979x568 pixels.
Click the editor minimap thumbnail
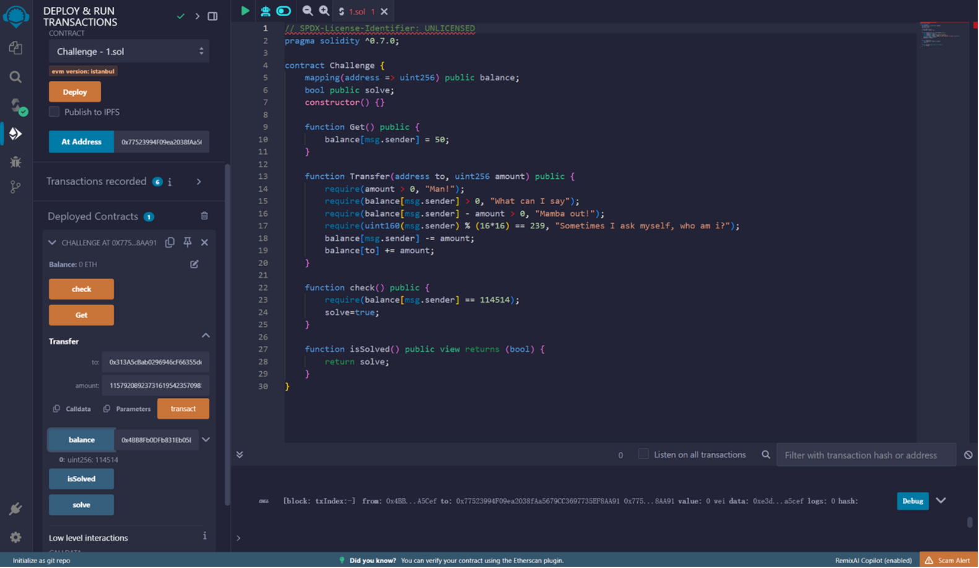click(943, 35)
